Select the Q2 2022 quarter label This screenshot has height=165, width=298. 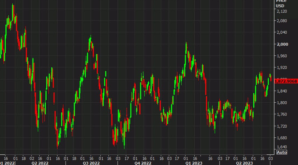click(x=40, y=163)
